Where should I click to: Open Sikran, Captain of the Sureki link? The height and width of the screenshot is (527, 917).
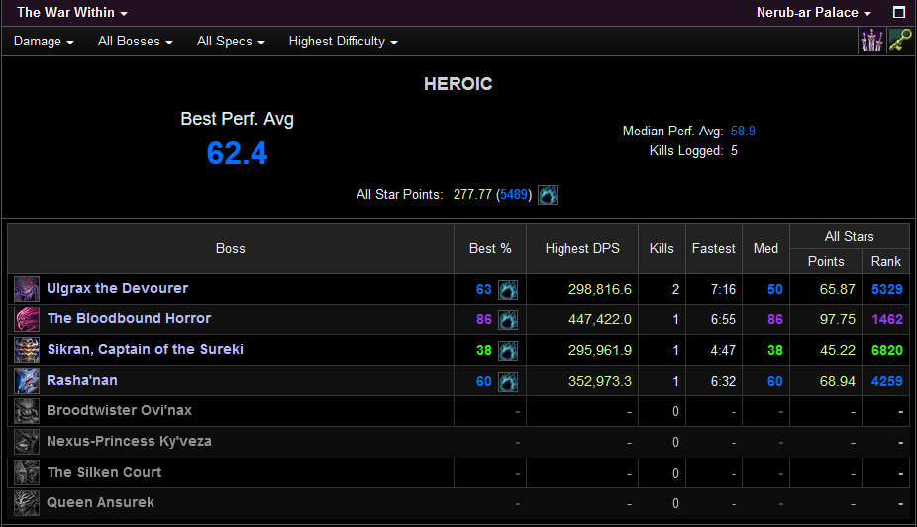click(x=145, y=349)
